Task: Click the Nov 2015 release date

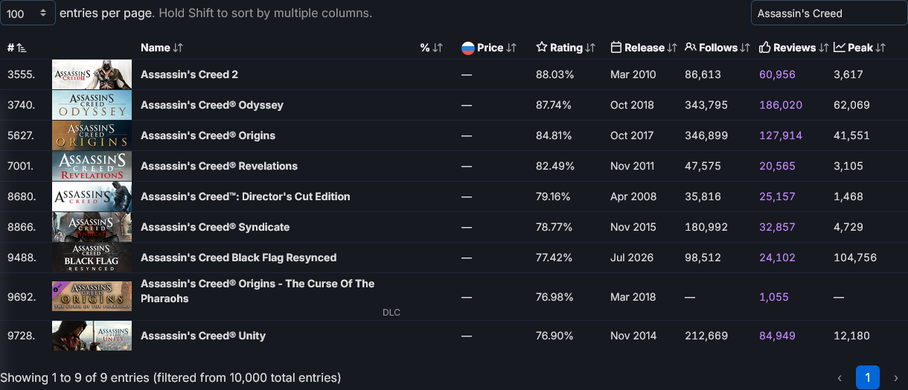Action: [x=633, y=227]
